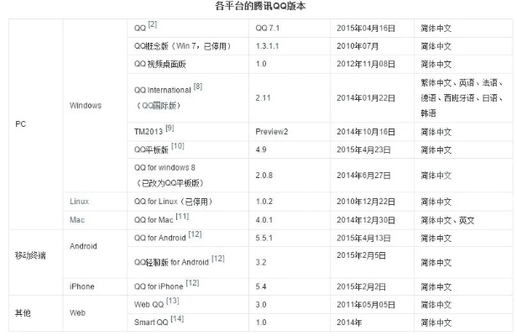Click the date 2011年05月05日
This screenshot has height=336, width=517.
point(366,304)
